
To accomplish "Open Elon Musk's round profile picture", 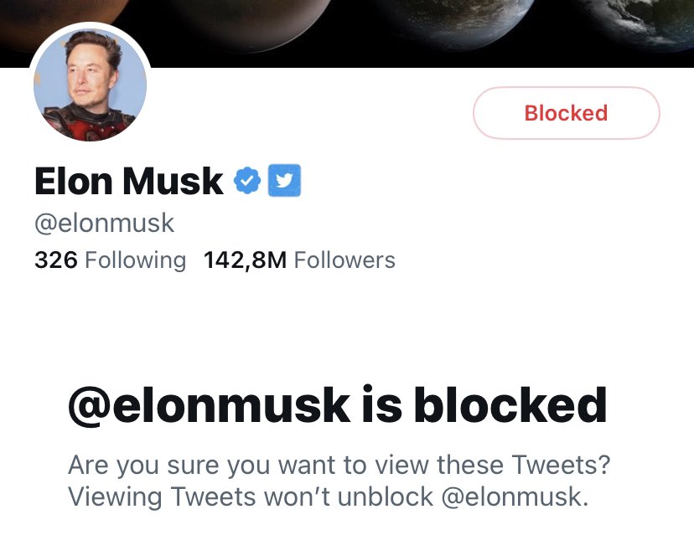I will [x=90, y=86].
